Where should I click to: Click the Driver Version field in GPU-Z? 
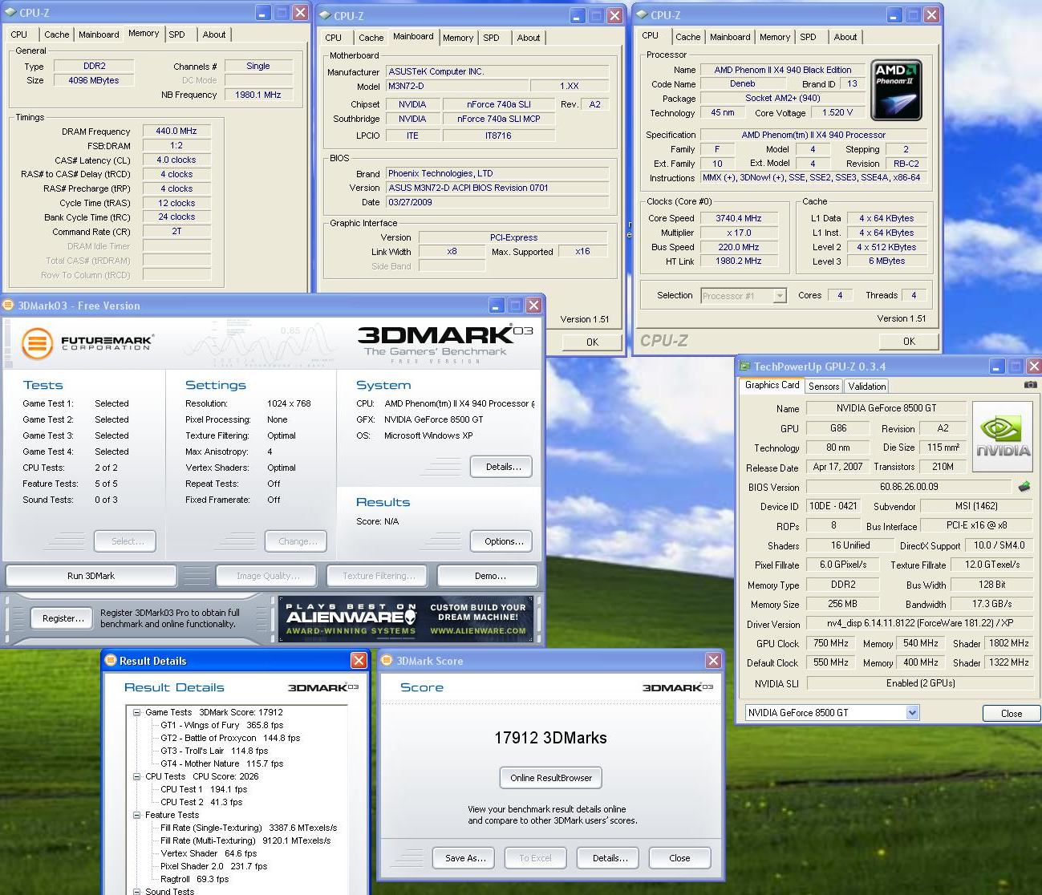click(919, 623)
